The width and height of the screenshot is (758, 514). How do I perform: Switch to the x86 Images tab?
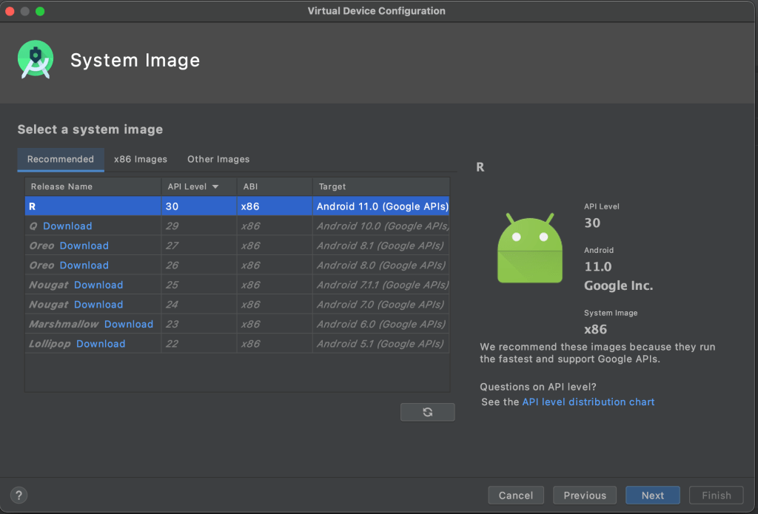pos(140,159)
